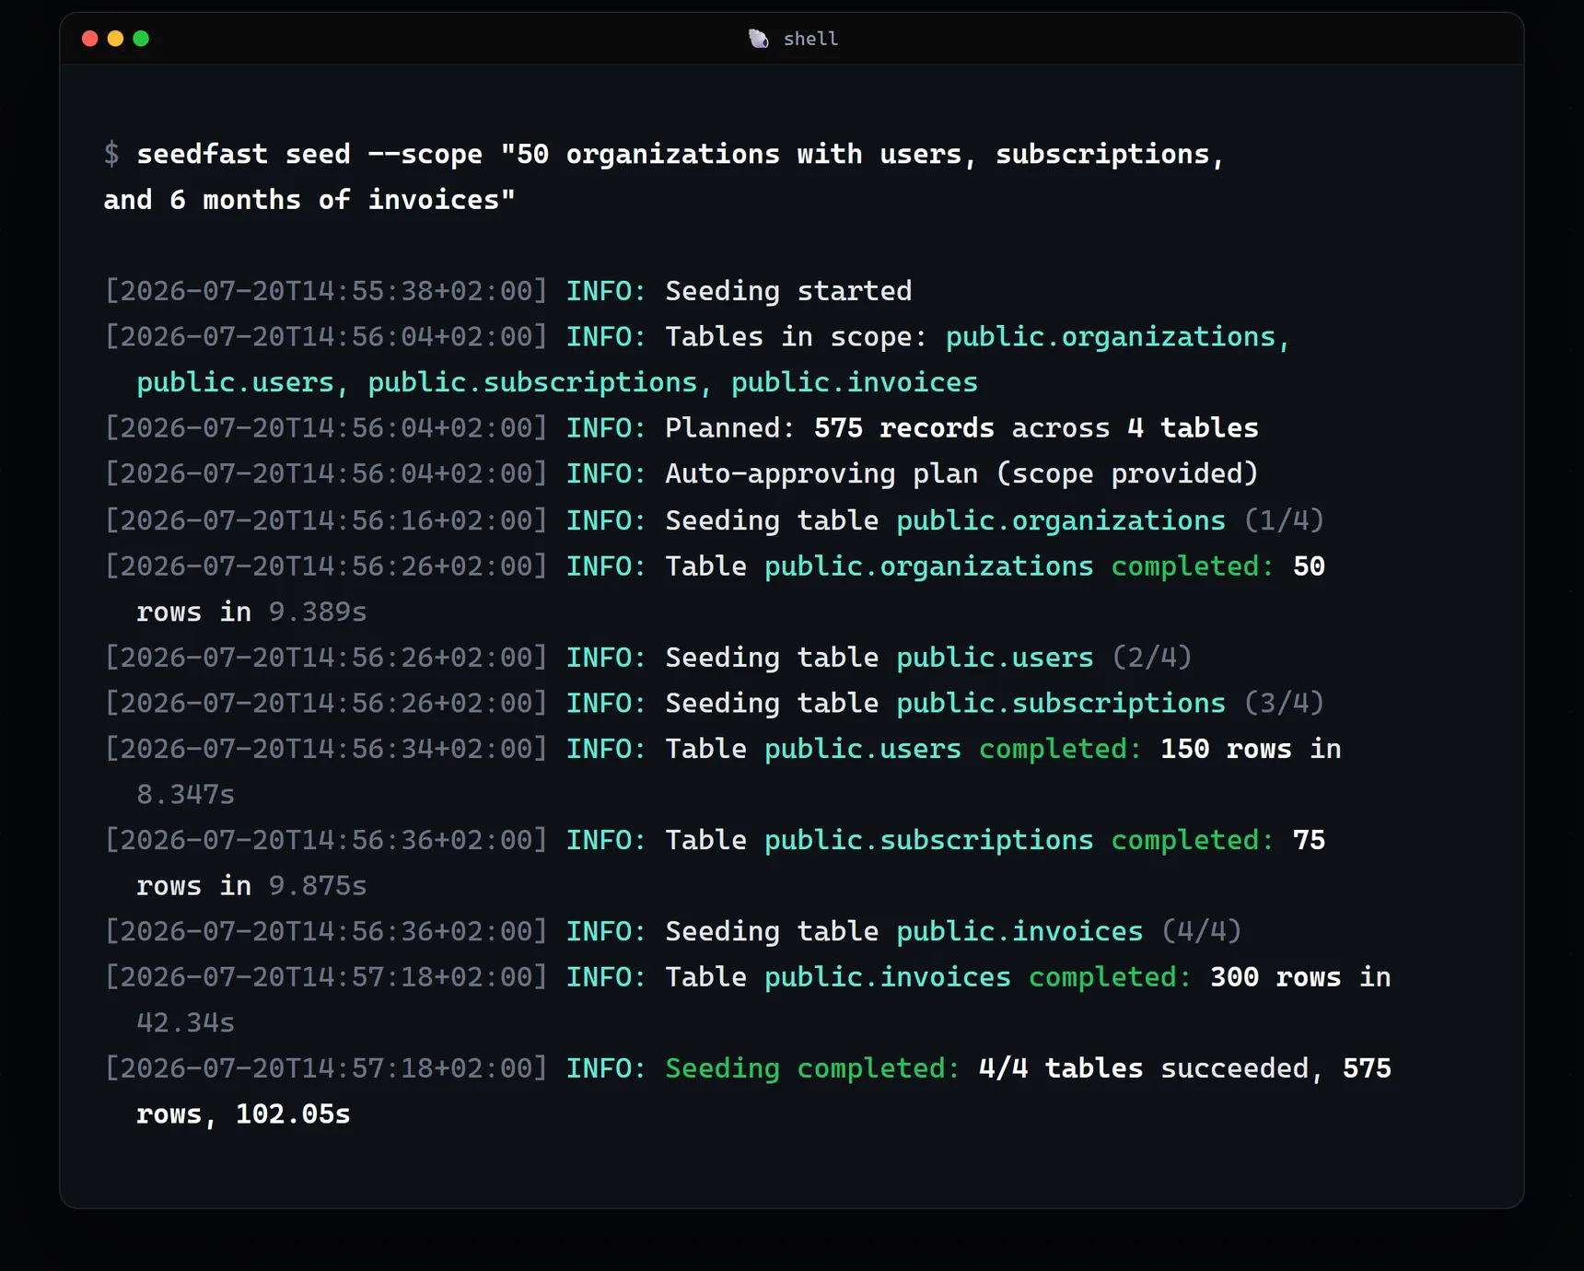Screen dimensions: 1584x1271
Task: Click '4 tables' in the Planned line
Action: pyautogui.click(x=1193, y=428)
